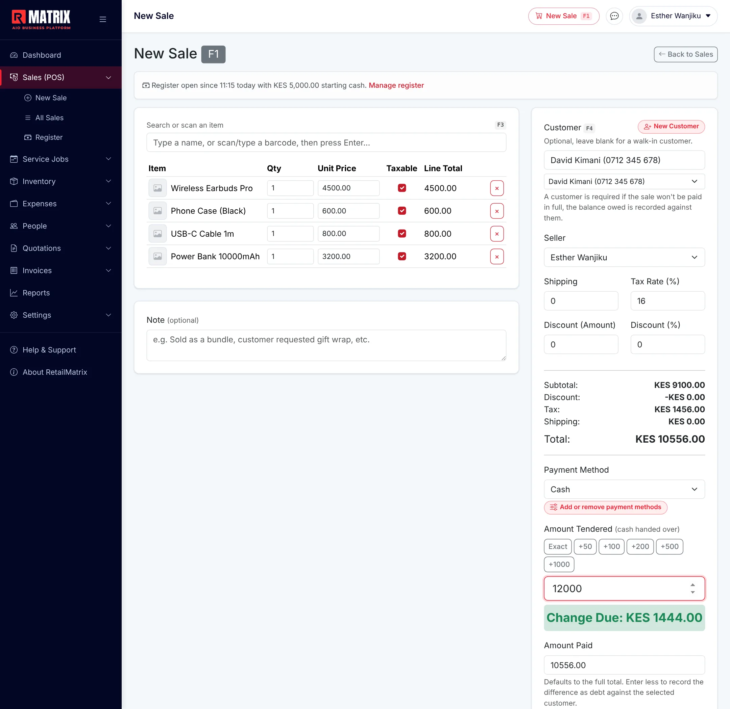Remove Wireless Earbuds Pro line item
This screenshot has width=730, height=709.
point(497,188)
